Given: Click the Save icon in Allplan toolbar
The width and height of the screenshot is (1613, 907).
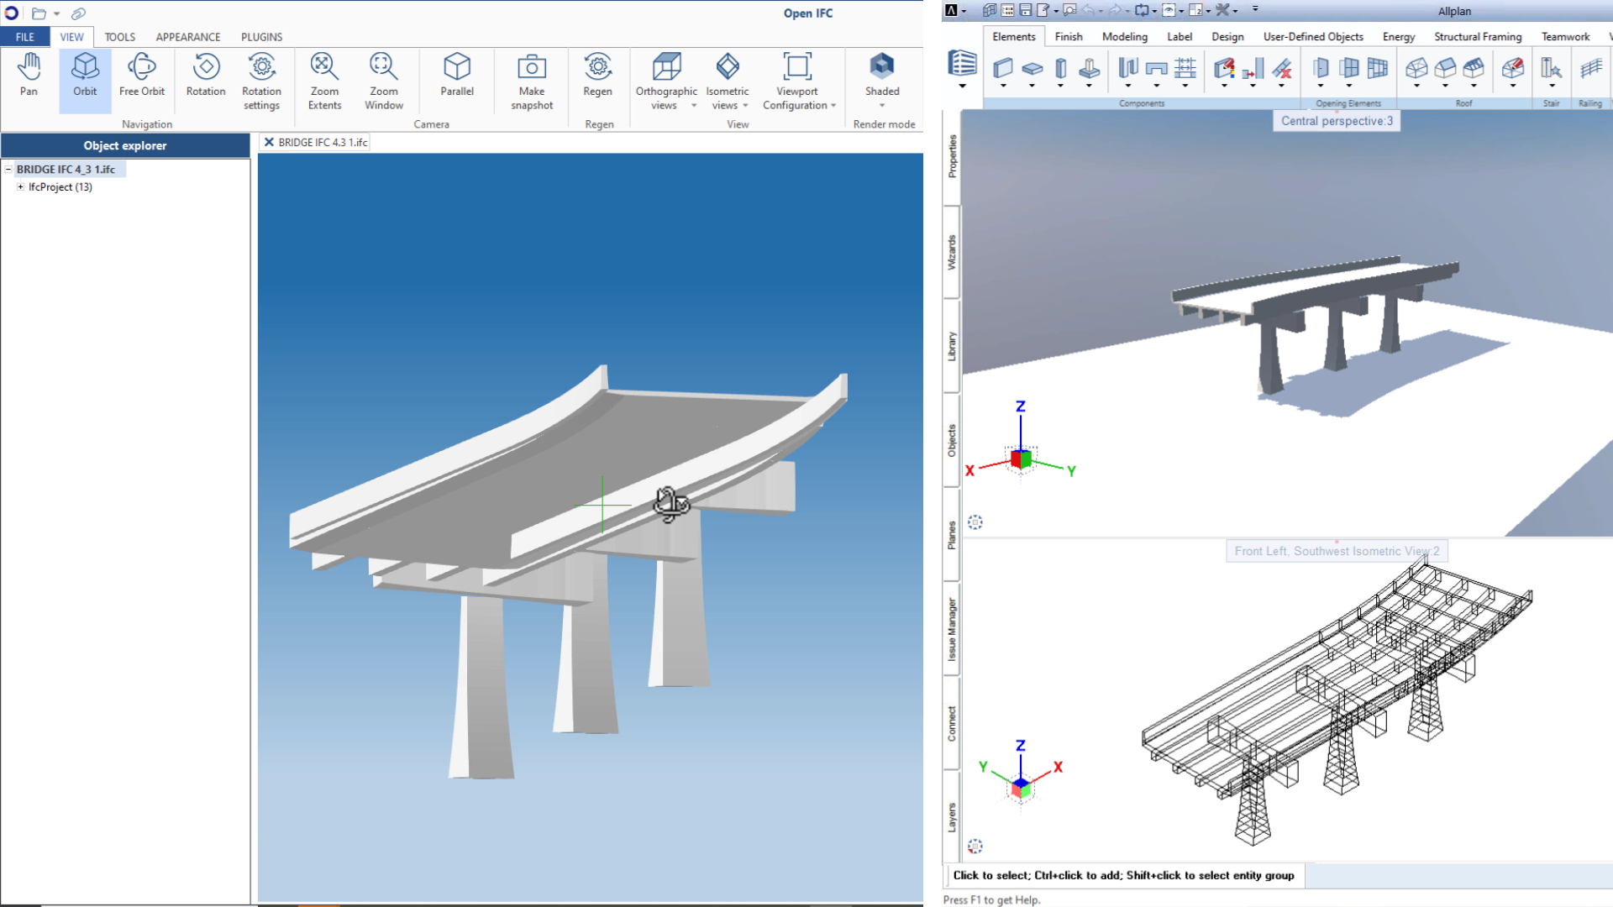Looking at the screenshot, I should 1025,10.
